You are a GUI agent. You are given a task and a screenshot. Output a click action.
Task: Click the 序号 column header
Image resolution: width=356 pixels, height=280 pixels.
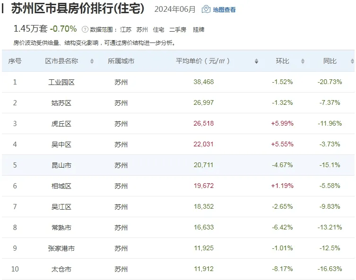point(15,61)
